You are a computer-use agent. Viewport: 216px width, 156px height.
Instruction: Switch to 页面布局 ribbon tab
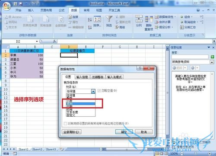[46, 10]
